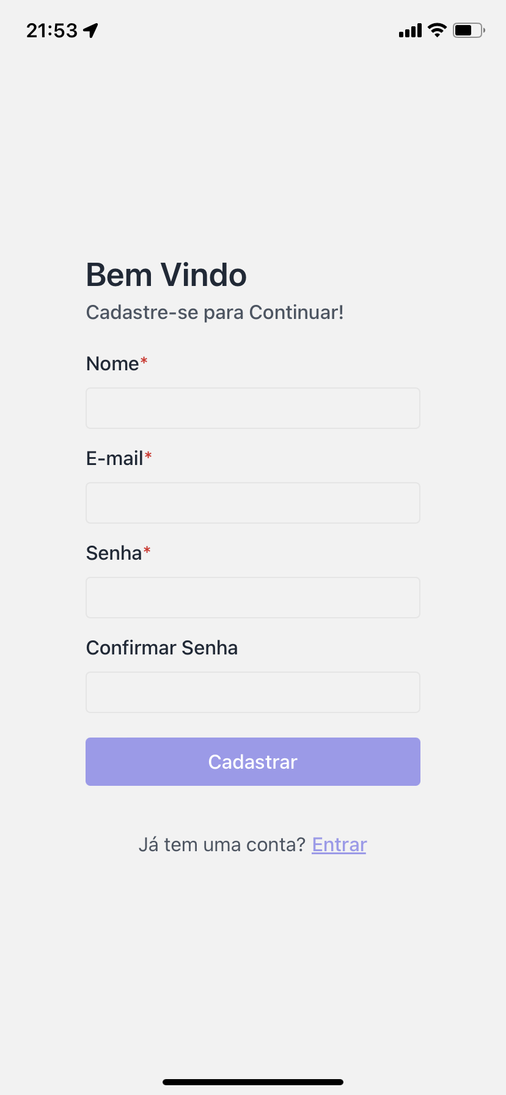The height and width of the screenshot is (1095, 506).
Task: Click the E-mail field label
Action: coord(114,458)
